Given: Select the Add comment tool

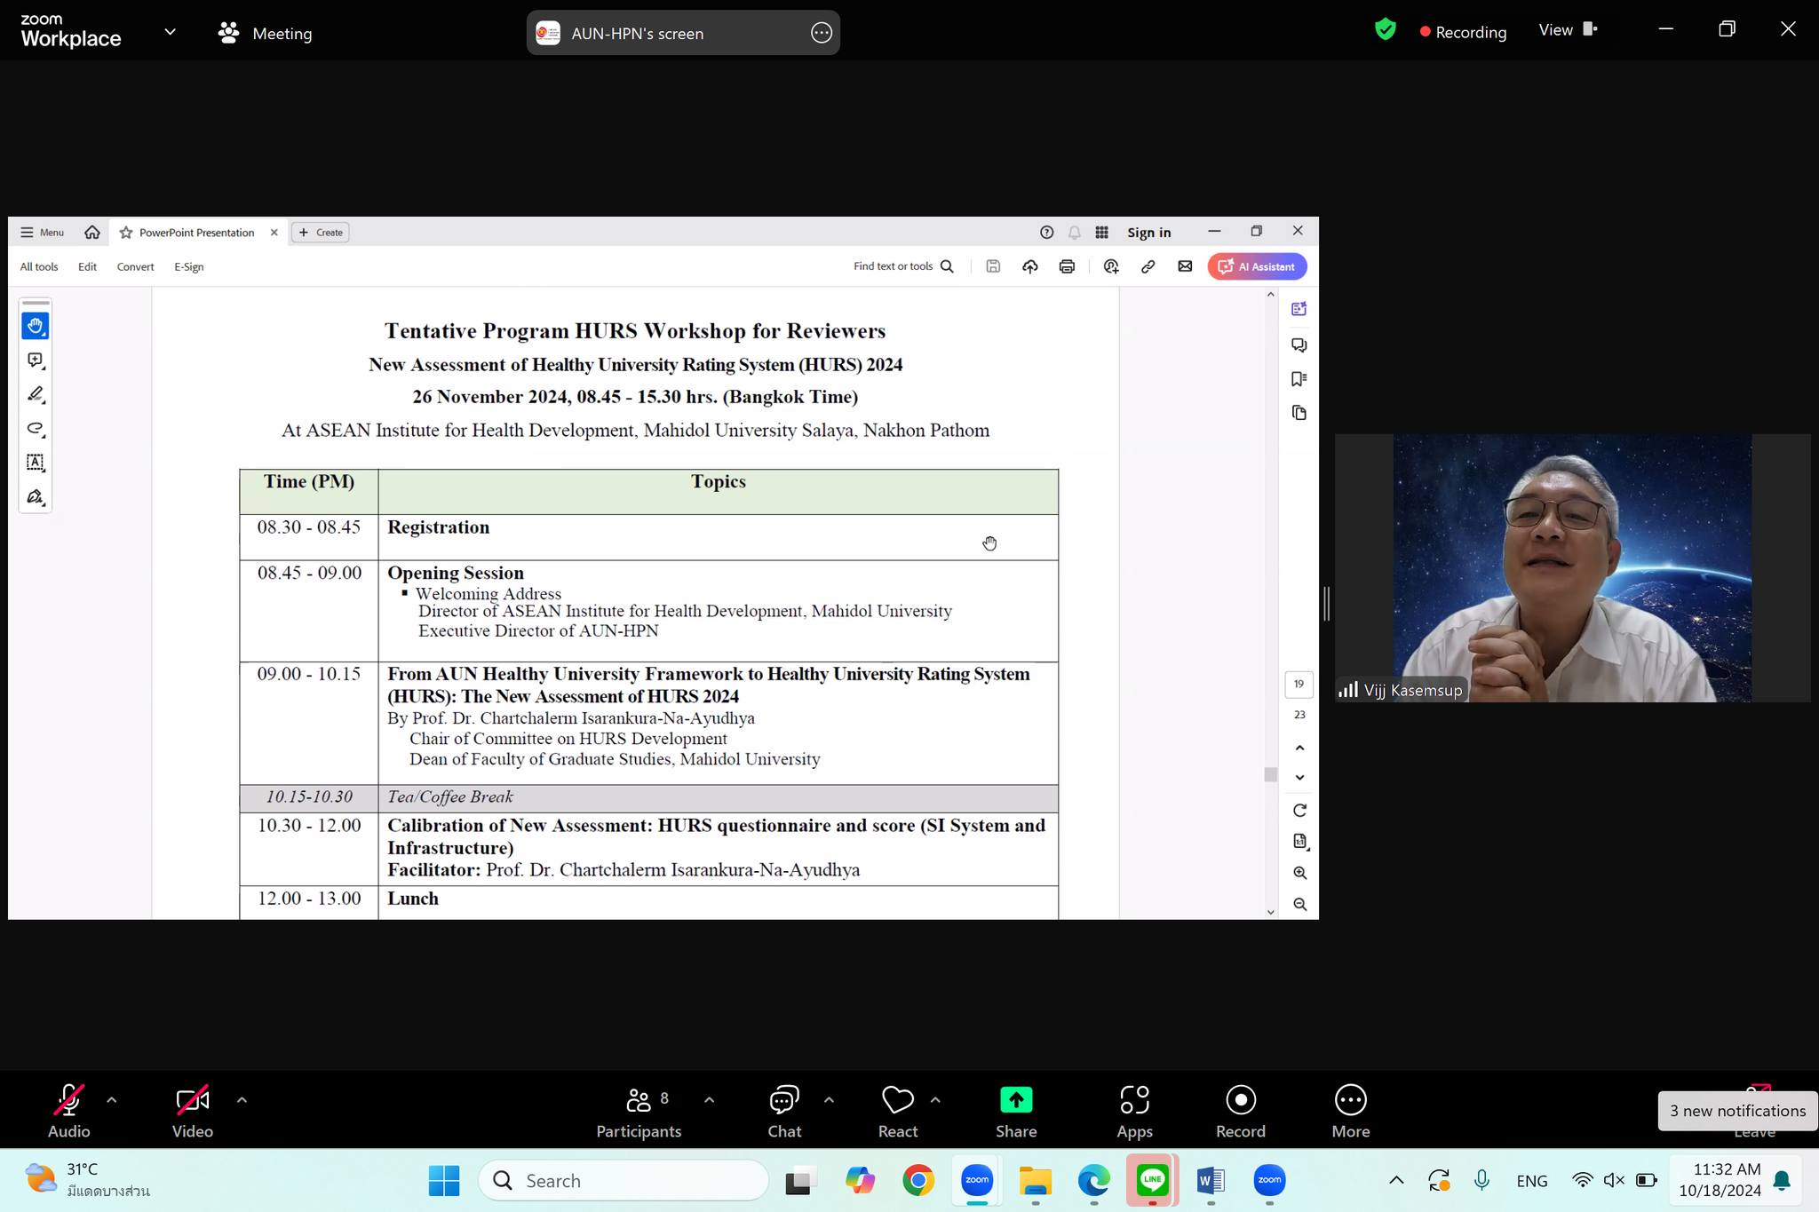Looking at the screenshot, I should (36, 360).
